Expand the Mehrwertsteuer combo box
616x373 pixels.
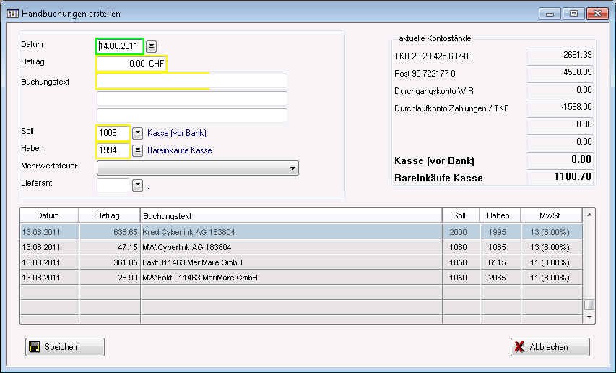point(292,168)
